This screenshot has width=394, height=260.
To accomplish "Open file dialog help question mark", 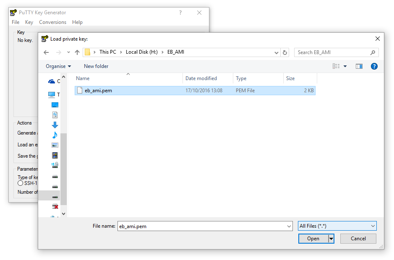I will 374,66.
